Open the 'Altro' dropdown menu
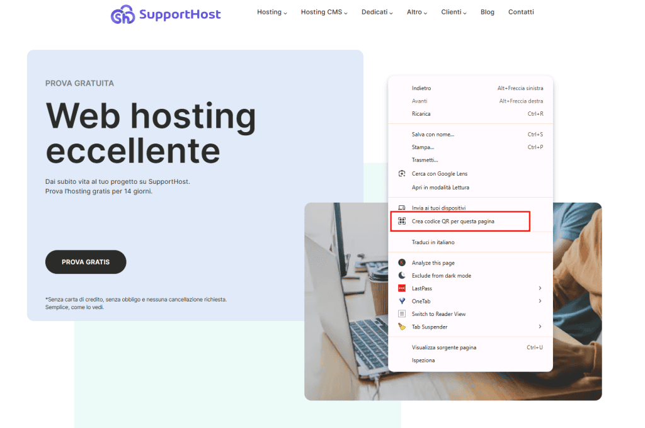645x428 pixels. click(x=414, y=11)
